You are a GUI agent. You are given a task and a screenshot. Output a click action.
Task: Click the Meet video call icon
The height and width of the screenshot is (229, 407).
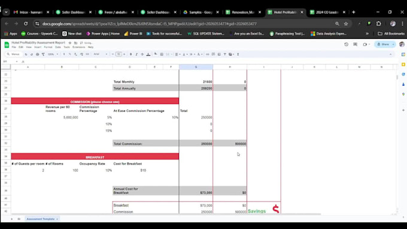[x=365, y=44]
